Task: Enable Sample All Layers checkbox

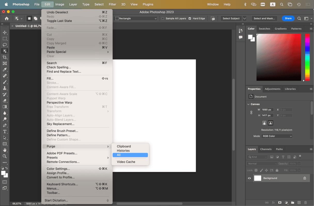Action: point(163,19)
